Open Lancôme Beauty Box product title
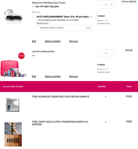Image resolution: width=138 pixels, height=149 pixels. [x=43, y=52]
